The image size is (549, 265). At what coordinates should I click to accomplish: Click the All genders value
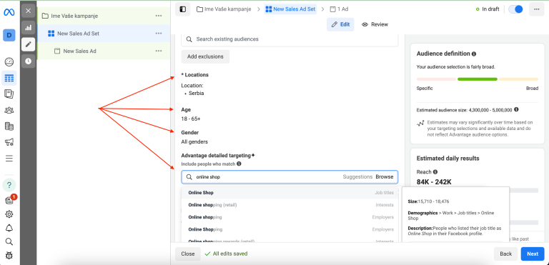point(194,141)
